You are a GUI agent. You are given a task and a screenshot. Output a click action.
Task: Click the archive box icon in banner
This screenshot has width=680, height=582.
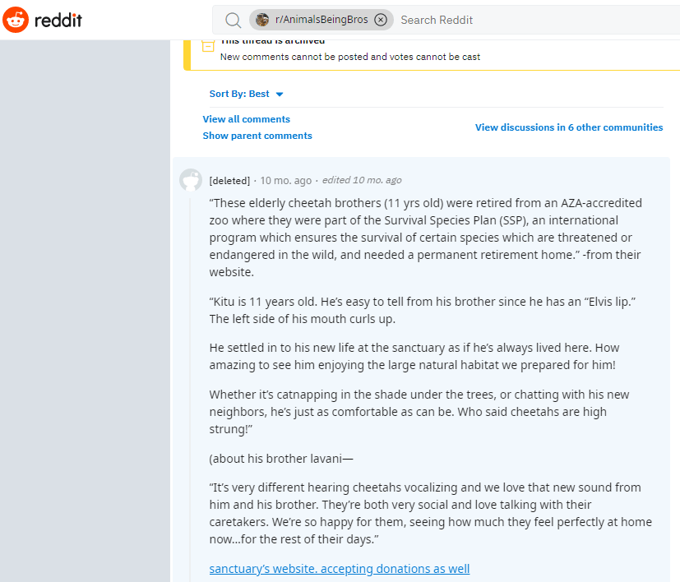[208, 45]
